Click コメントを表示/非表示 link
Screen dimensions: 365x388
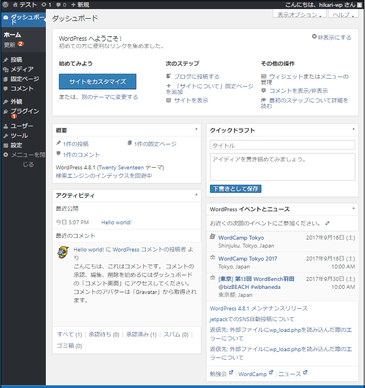point(298,91)
